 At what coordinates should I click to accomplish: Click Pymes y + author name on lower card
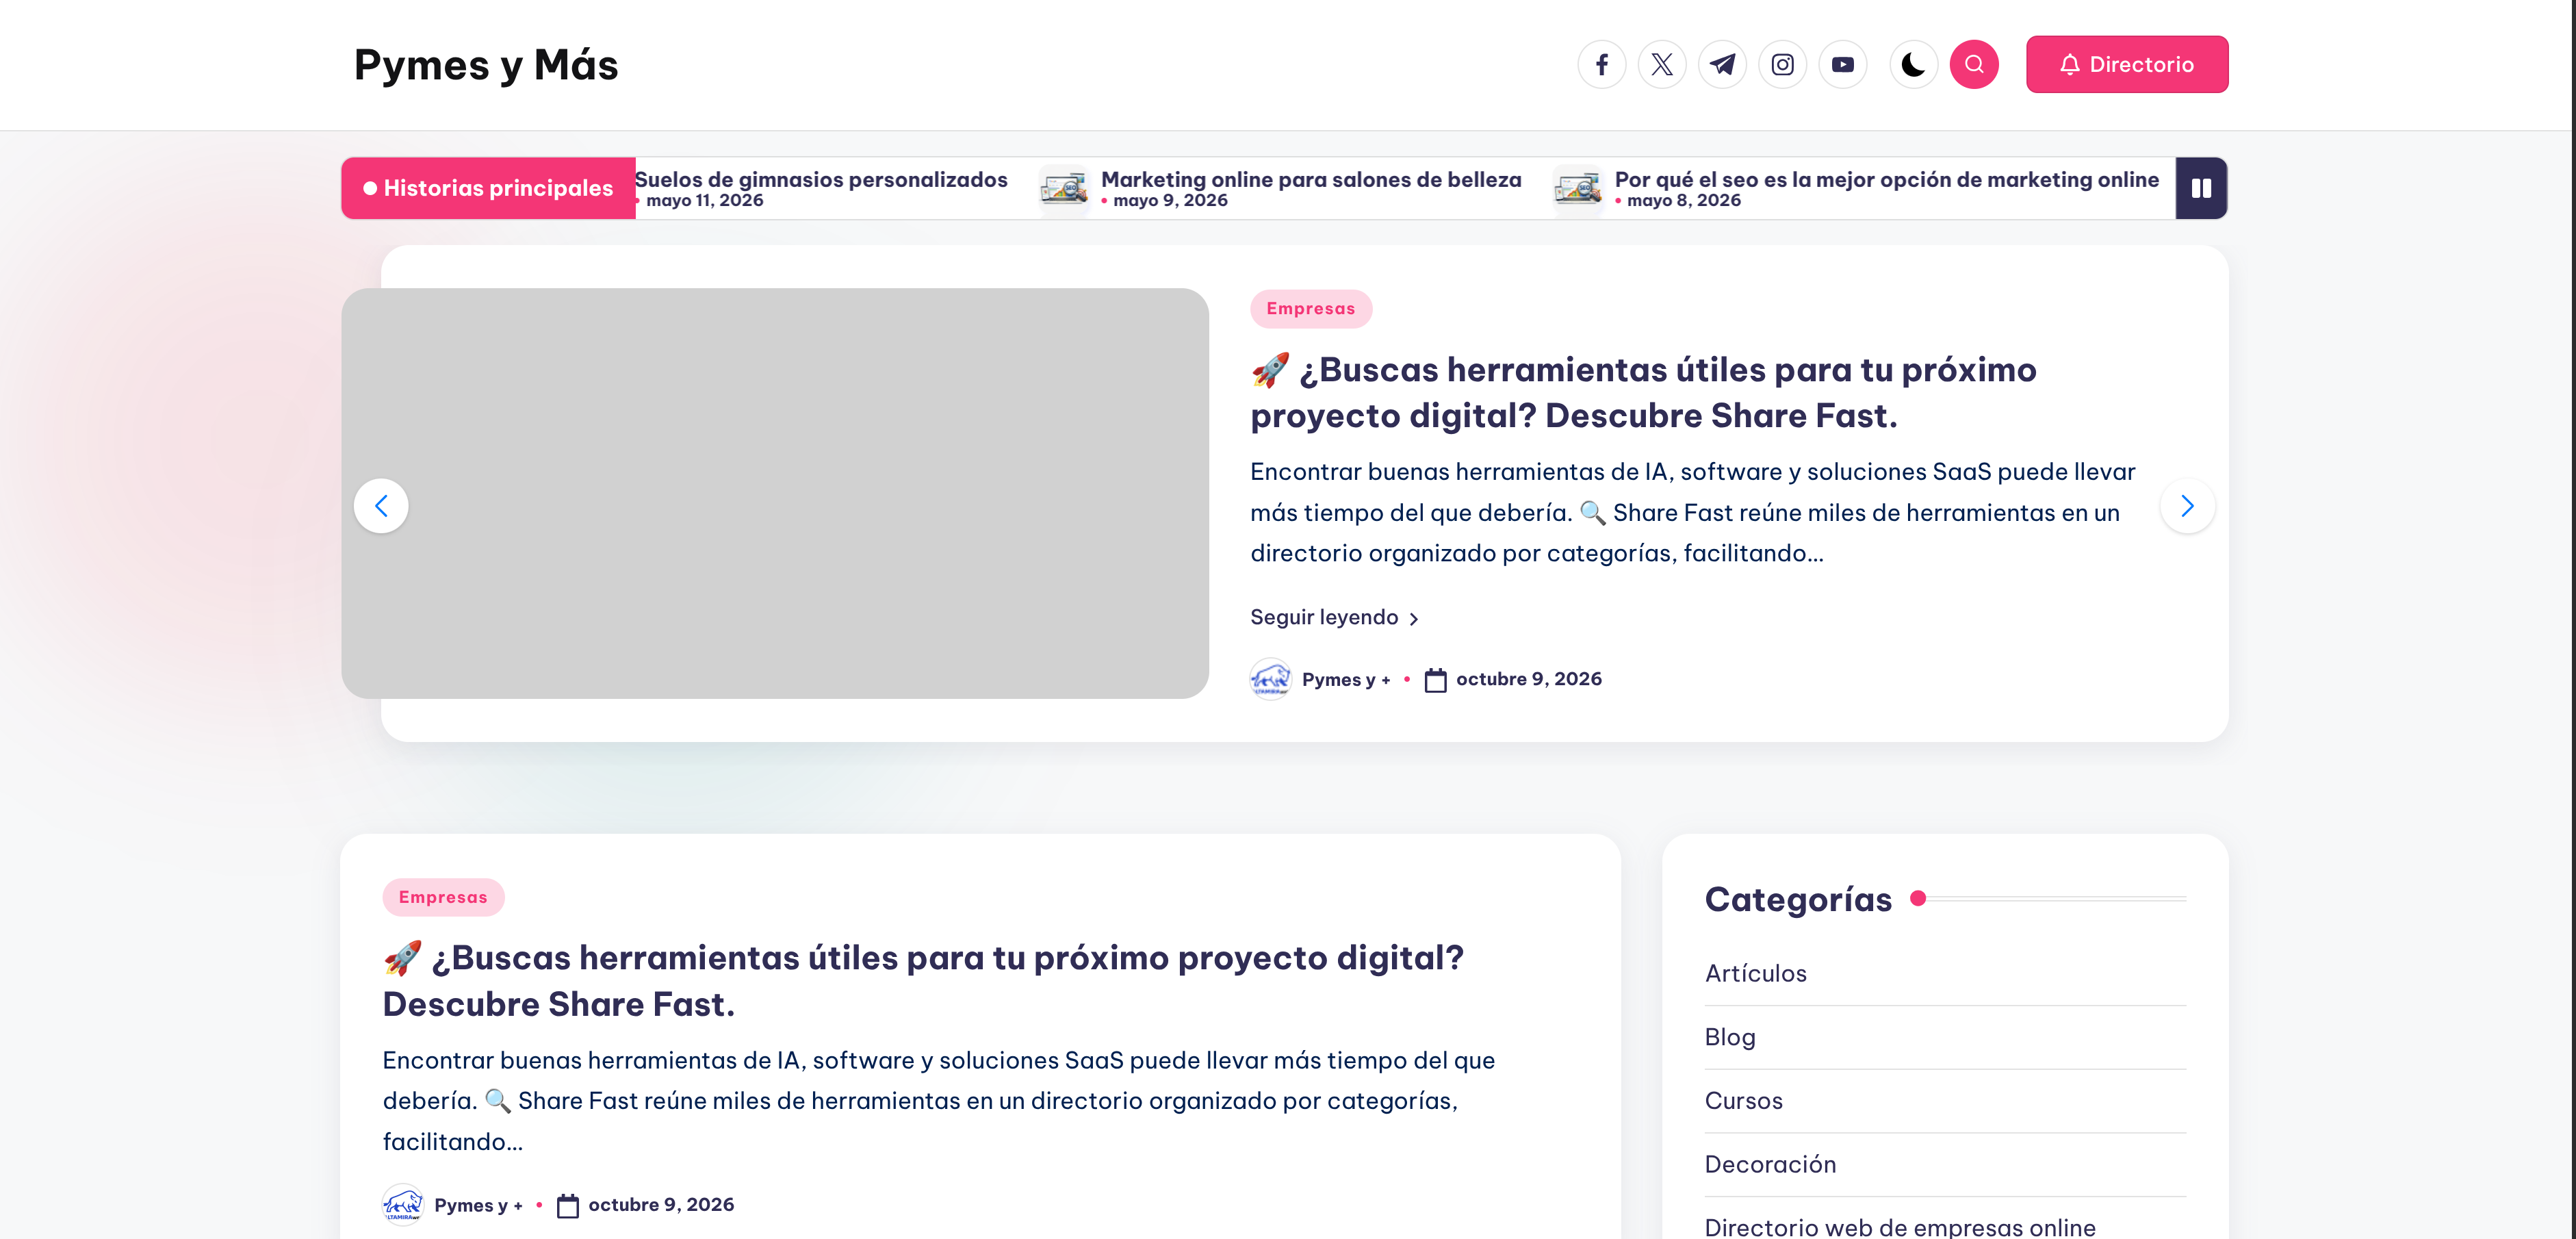[x=478, y=1206]
